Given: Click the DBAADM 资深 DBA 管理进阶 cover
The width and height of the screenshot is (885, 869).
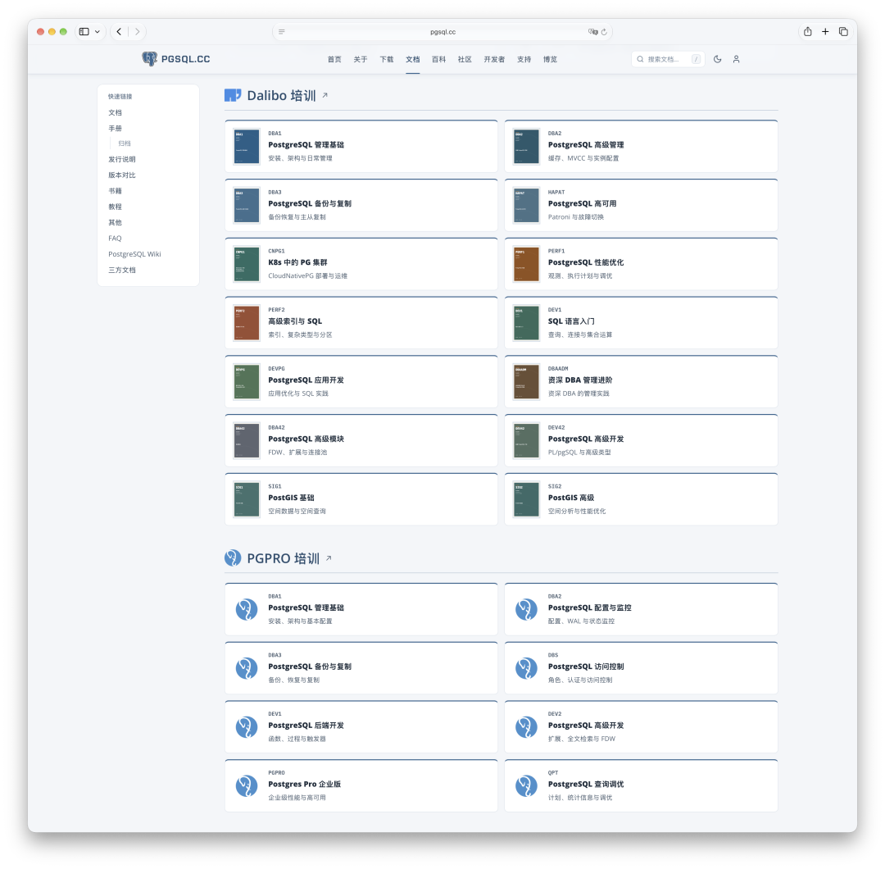Looking at the screenshot, I should tap(527, 382).
